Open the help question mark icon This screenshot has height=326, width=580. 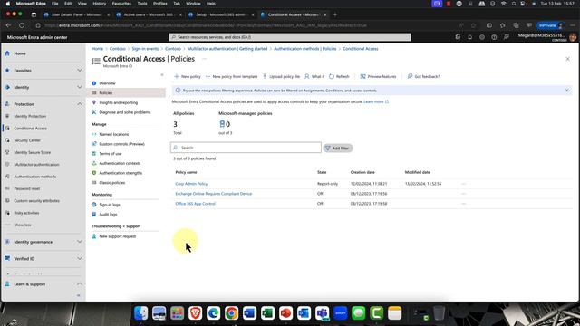tap(494, 37)
